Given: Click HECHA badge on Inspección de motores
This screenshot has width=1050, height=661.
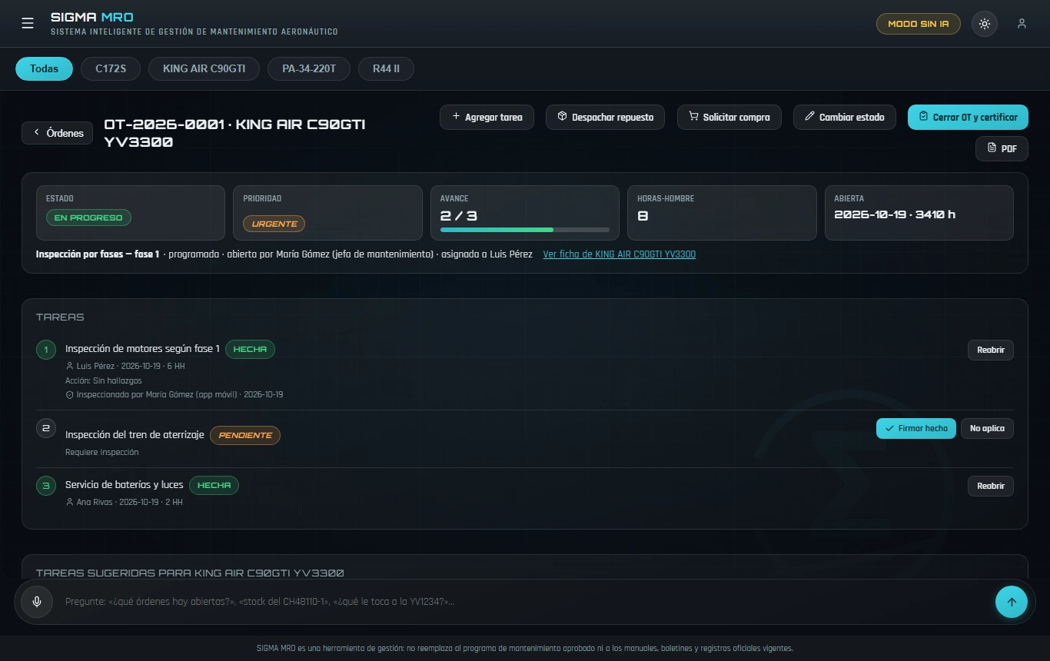Looking at the screenshot, I should pyautogui.click(x=250, y=349).
